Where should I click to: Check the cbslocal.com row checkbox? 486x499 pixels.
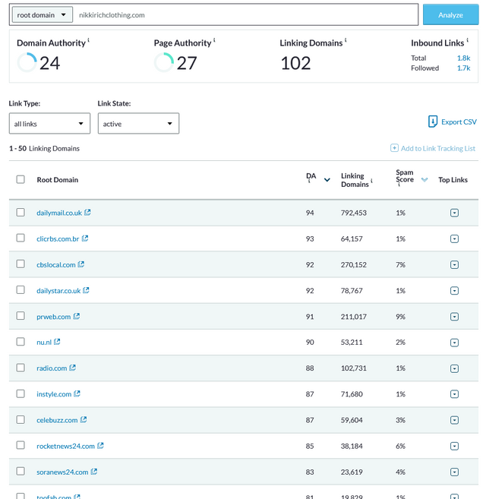pos(21,264)
